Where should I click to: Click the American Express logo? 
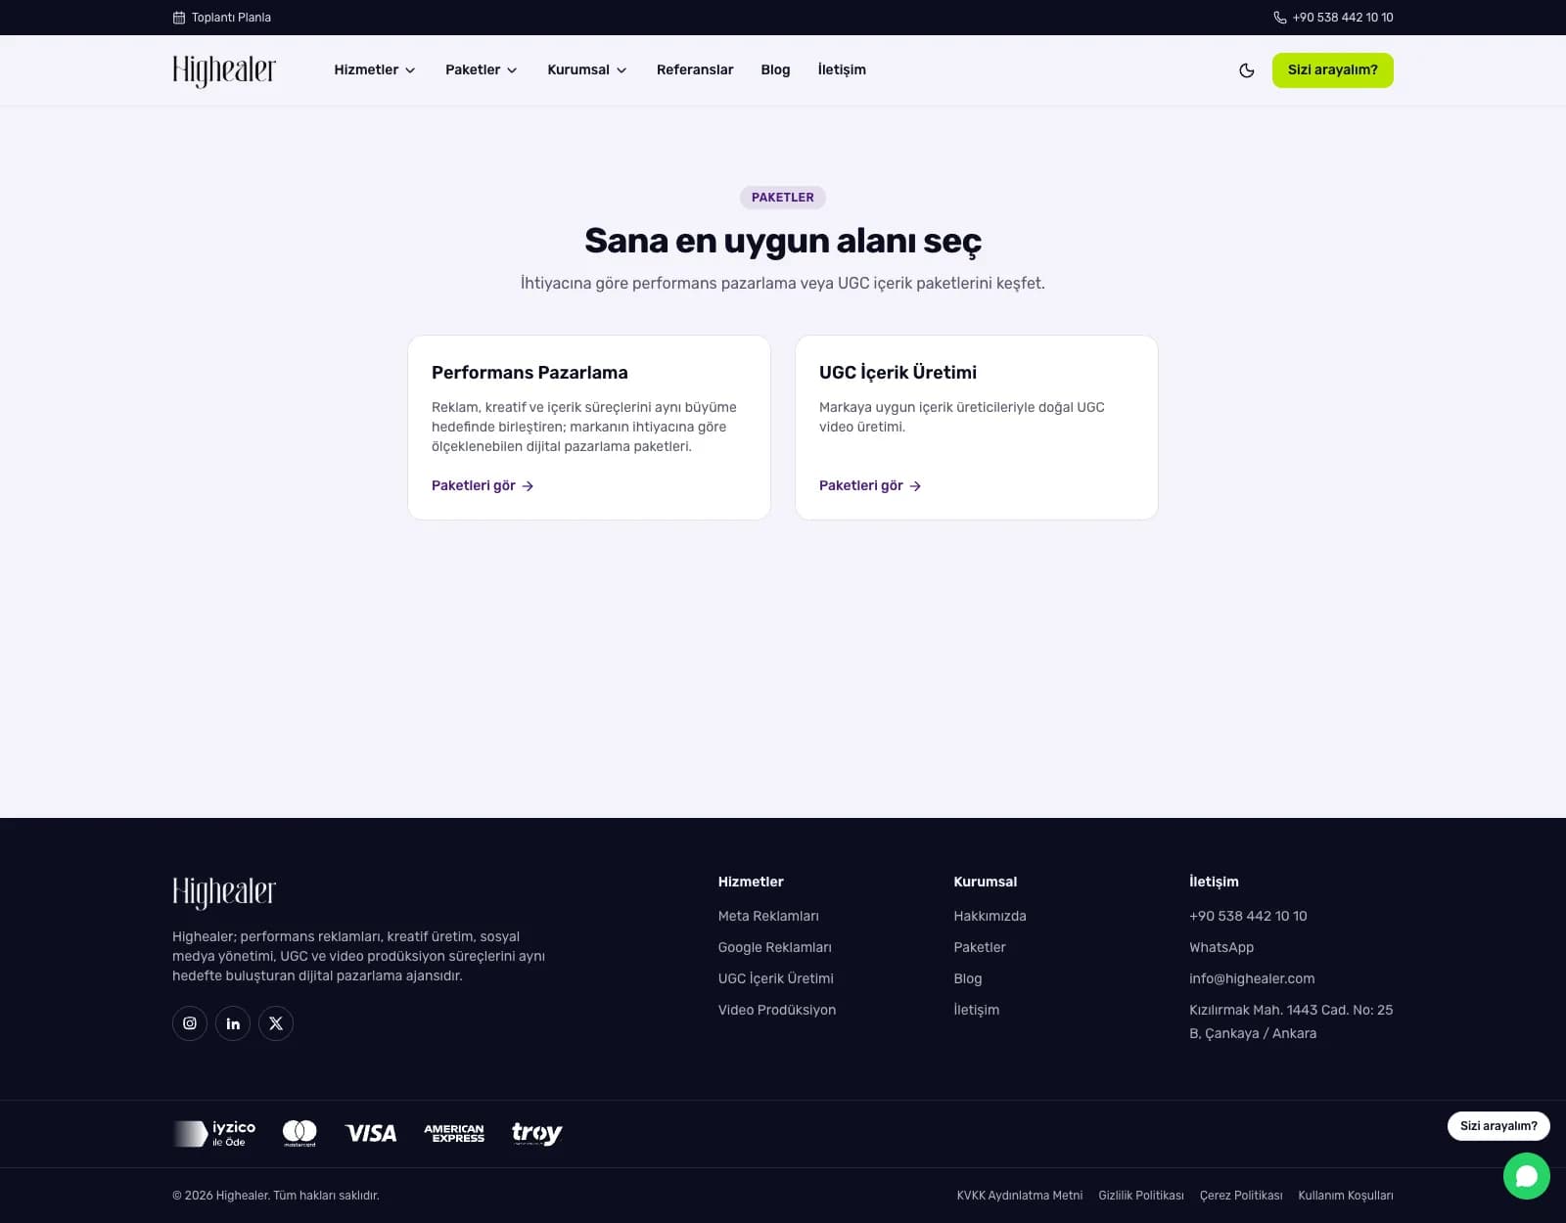pyautogui.click(x=454, y=1133)
